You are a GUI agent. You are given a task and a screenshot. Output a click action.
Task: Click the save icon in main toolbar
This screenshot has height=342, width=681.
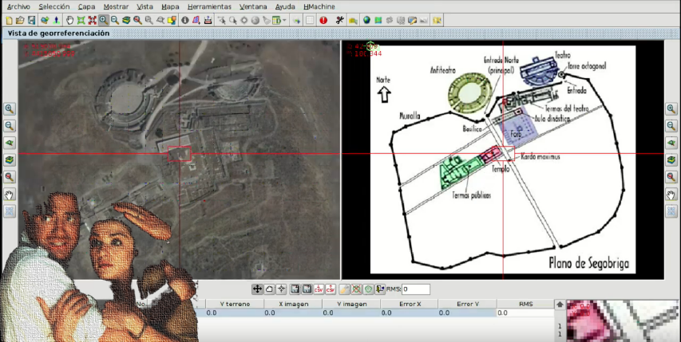[31, 20]
